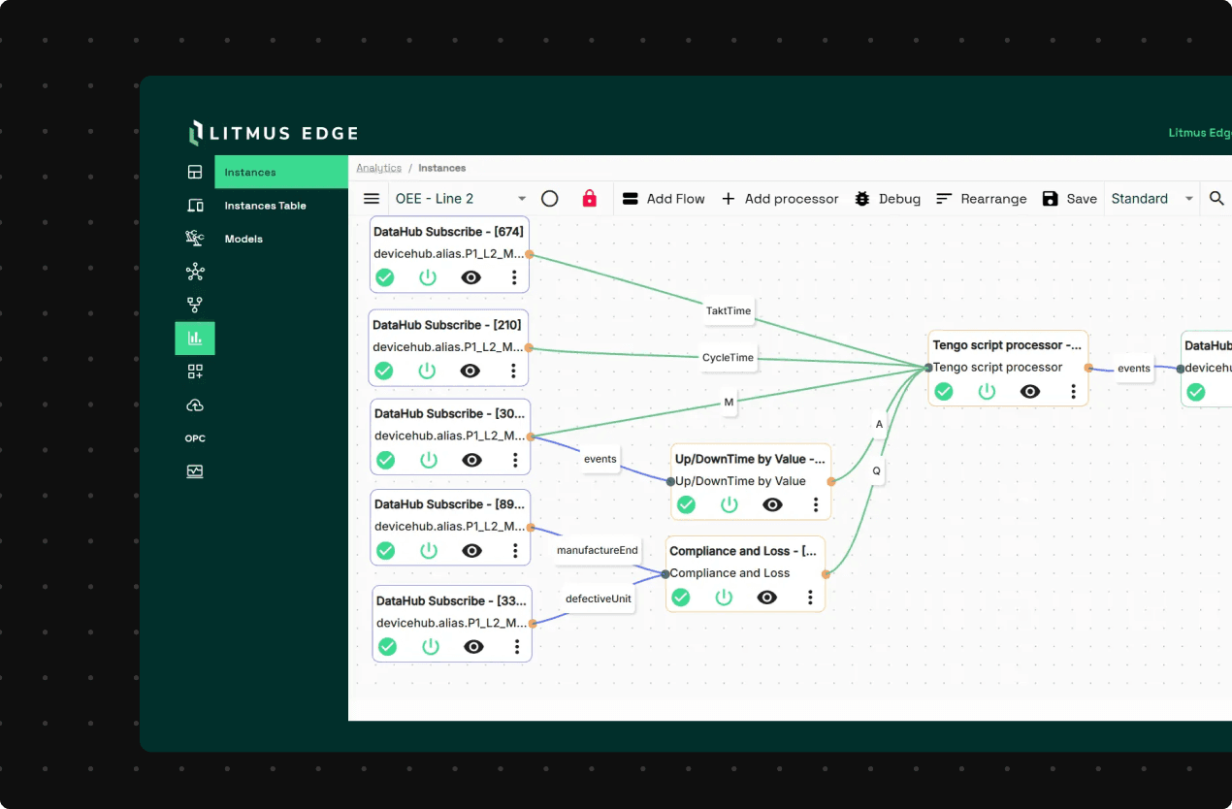Click the Debug button
This screenshot has height=809, width=1232.
(x=888, y=199)
